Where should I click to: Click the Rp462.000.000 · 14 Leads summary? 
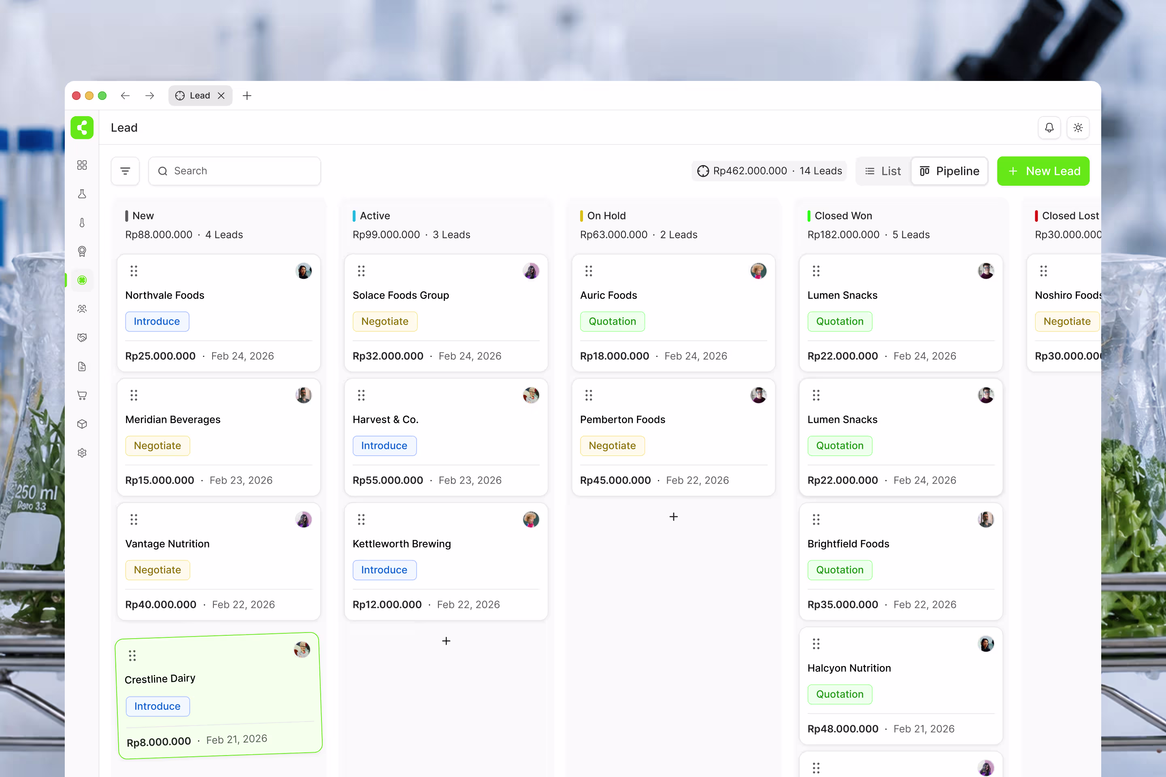[x=769, y=171]
